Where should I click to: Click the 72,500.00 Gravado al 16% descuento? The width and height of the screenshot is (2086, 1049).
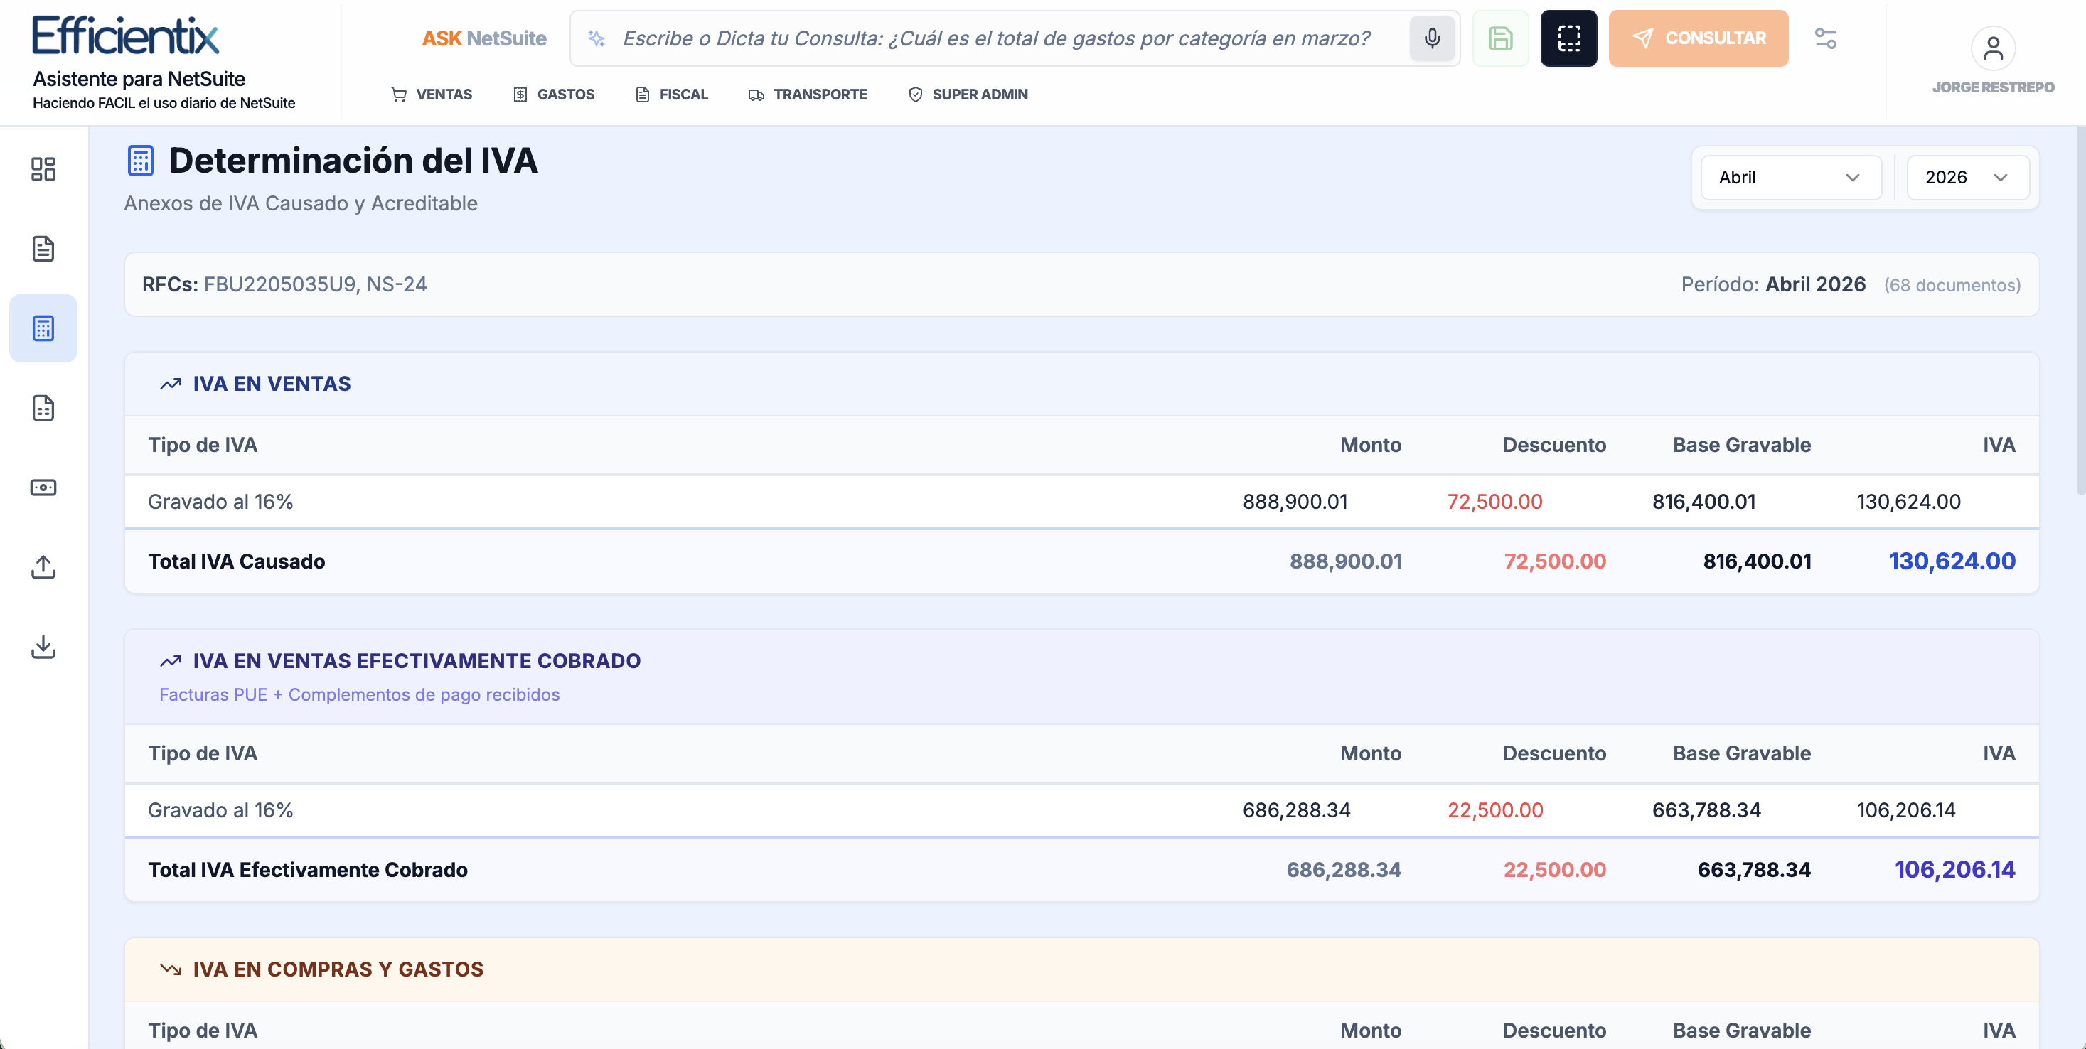pos(1494,502)
